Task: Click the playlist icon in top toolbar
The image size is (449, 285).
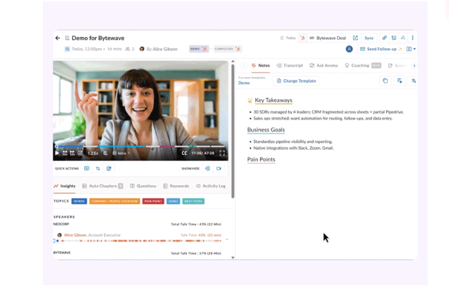Action: coord(394,38)
